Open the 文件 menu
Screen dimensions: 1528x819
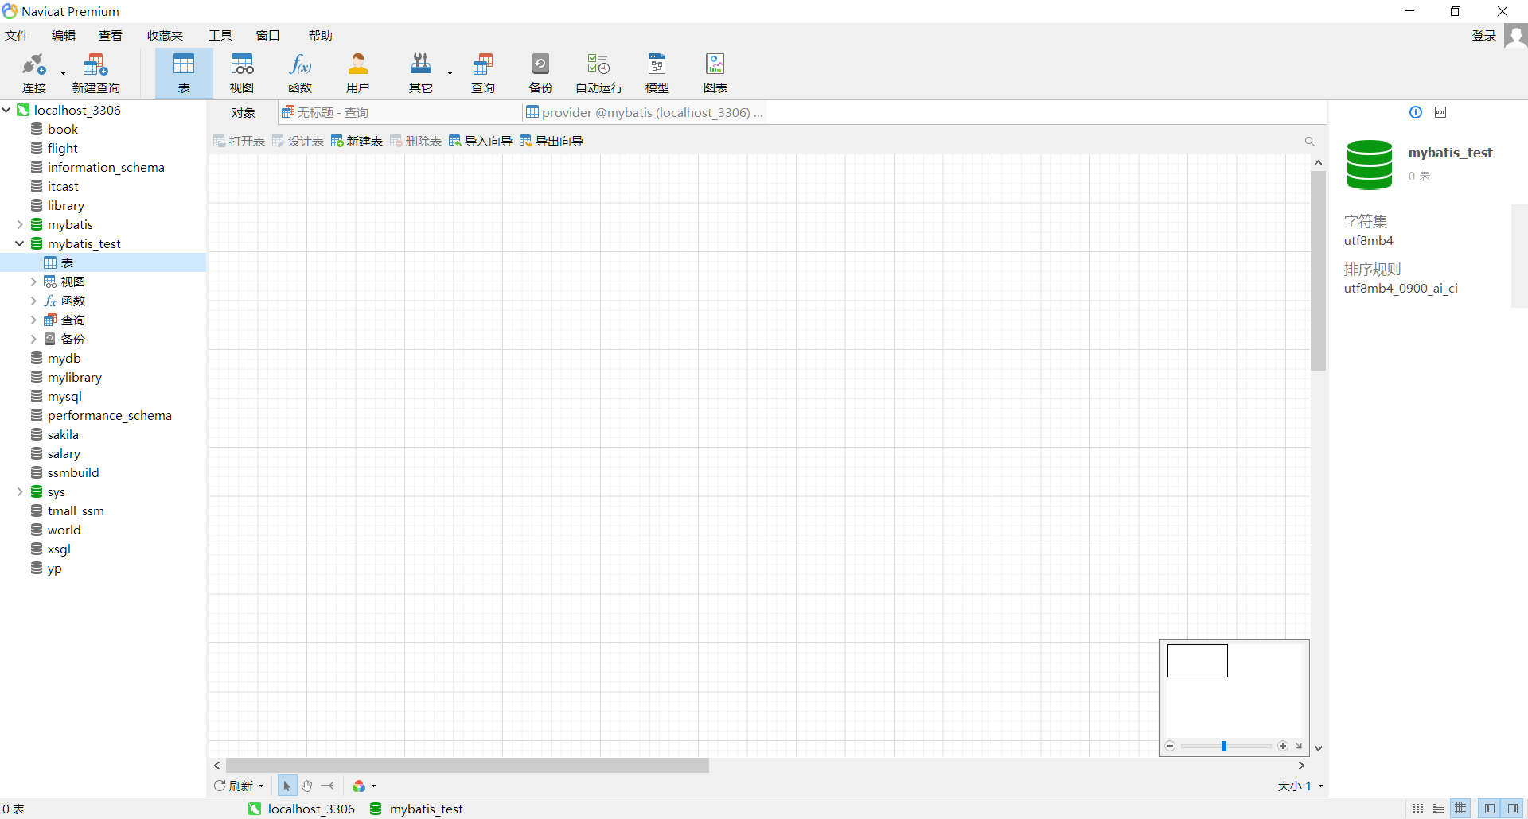click(17, 36)
